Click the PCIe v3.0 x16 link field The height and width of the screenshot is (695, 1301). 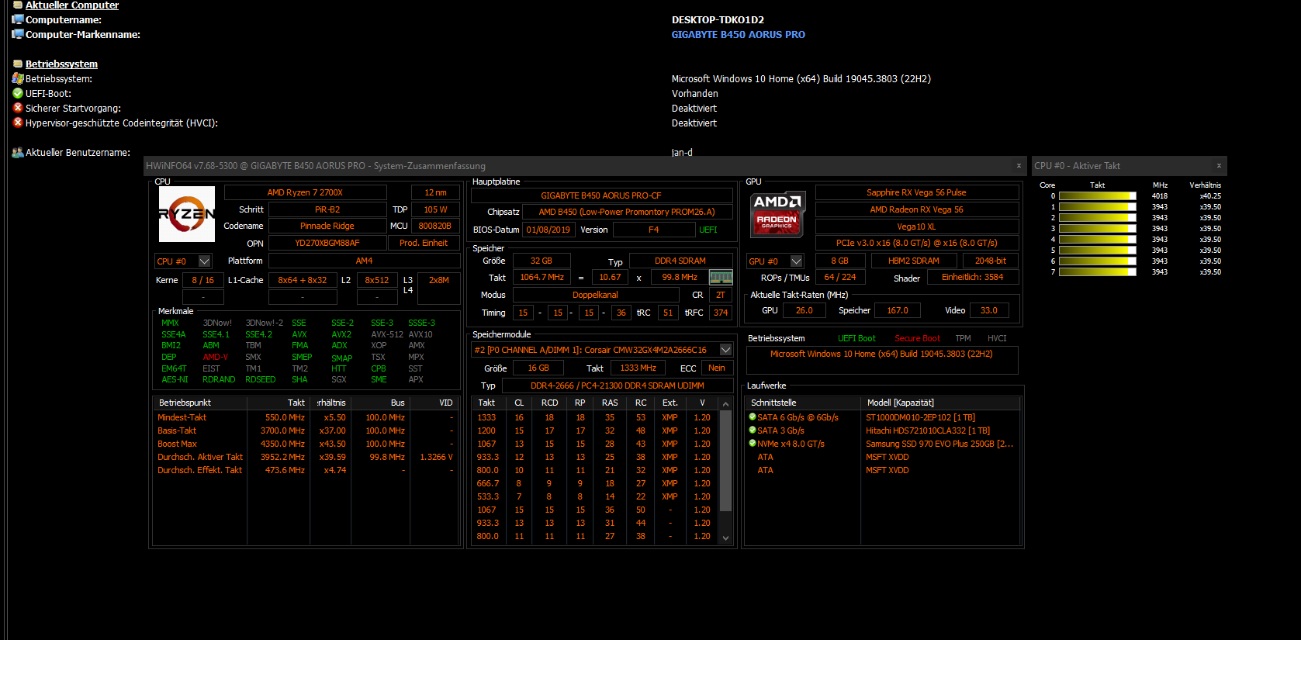coord(916,243)
